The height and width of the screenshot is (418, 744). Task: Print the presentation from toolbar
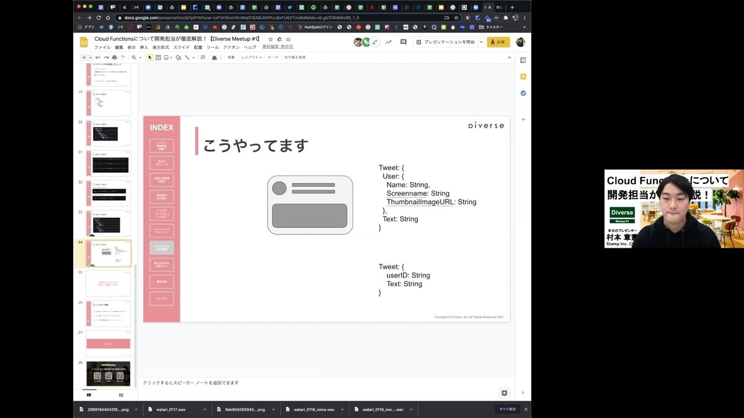[114, 57]
